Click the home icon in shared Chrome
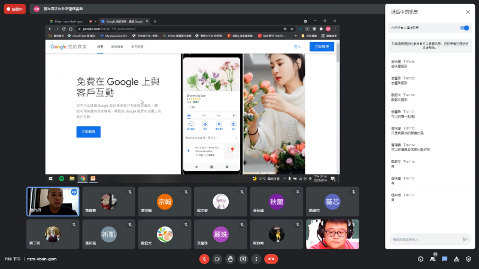 point(71,29)
